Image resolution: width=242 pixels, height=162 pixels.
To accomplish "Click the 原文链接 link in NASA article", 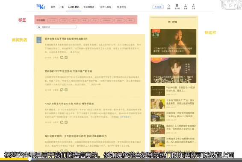I will coord(125,117).
